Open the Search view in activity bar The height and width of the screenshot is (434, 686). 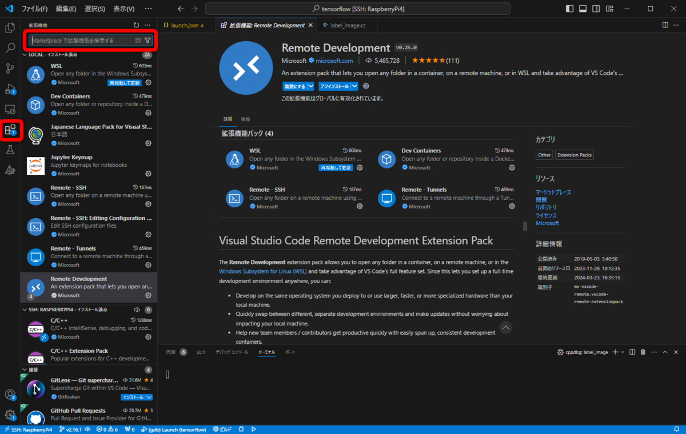click(10, 48)
